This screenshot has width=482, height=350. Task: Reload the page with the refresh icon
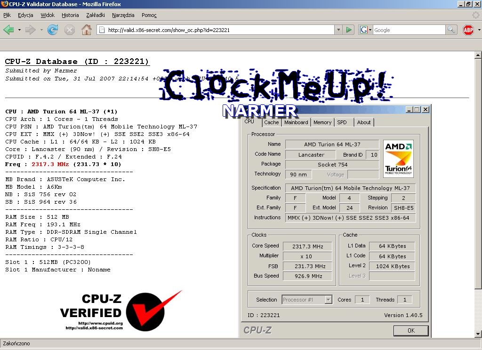[x=53, y=30]
